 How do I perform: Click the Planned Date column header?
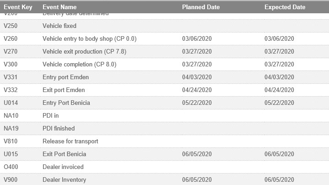[201, 7]
